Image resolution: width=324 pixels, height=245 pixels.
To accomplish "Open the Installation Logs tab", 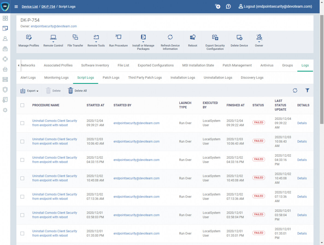I will coord(183,78).
